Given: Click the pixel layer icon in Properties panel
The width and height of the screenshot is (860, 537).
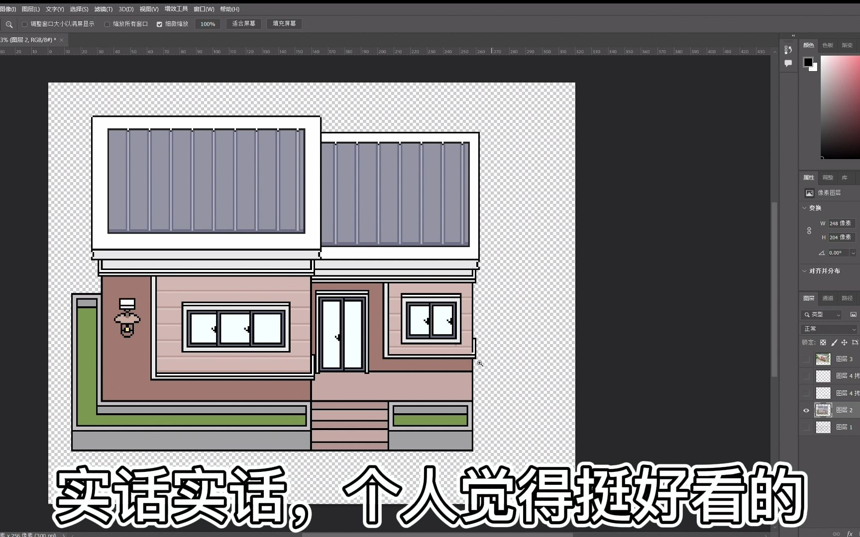Looking at the screenshot, I should [x=810, y=193].
